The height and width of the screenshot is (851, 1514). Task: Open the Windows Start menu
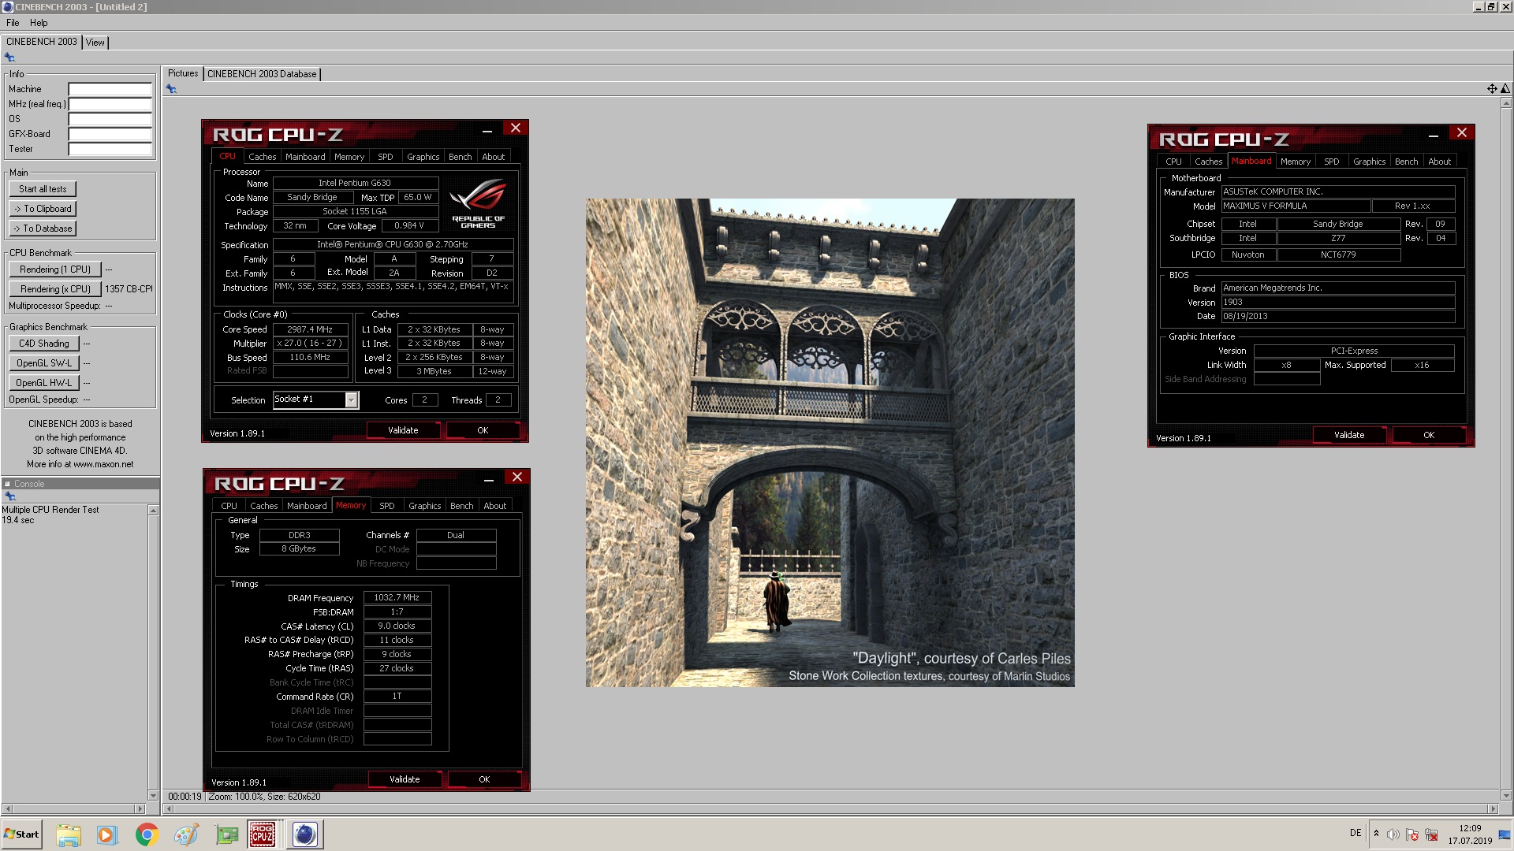[x=22, y=834]
